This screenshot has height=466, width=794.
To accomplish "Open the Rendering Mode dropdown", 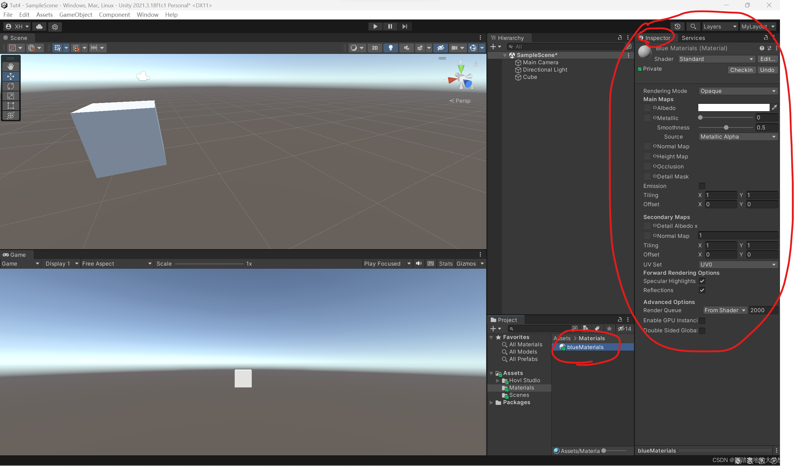I will click(x=737, y=91).
